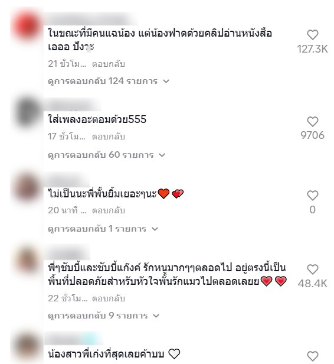
Task: Open the third commenter's avatar
Action: coord(27,187)
